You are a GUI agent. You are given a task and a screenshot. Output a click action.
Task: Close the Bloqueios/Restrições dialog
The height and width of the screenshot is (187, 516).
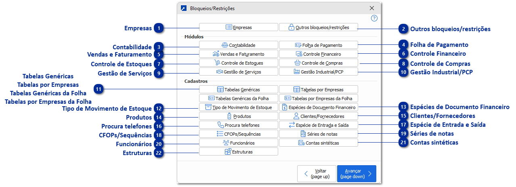click(372, 8)
